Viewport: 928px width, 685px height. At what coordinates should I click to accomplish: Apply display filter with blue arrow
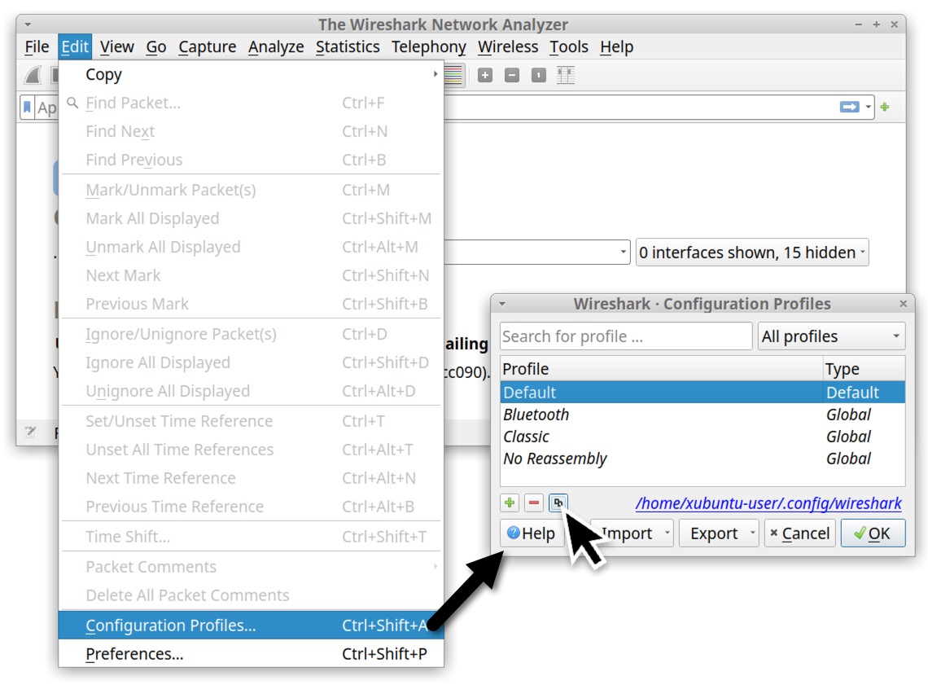(x=849, y=108)
